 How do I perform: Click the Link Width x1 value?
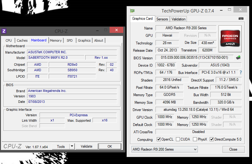tap(52, 120)
